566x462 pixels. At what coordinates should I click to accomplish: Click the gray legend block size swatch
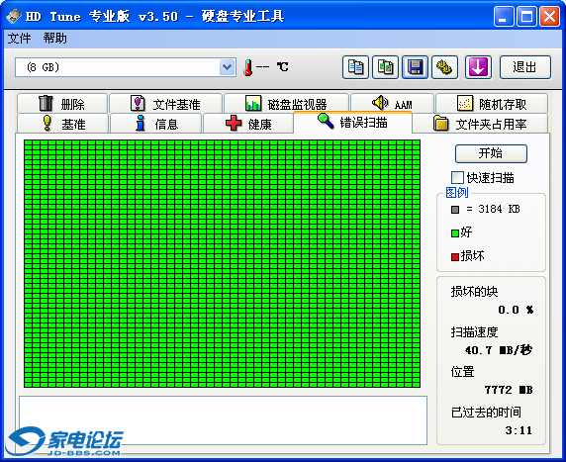455,210
